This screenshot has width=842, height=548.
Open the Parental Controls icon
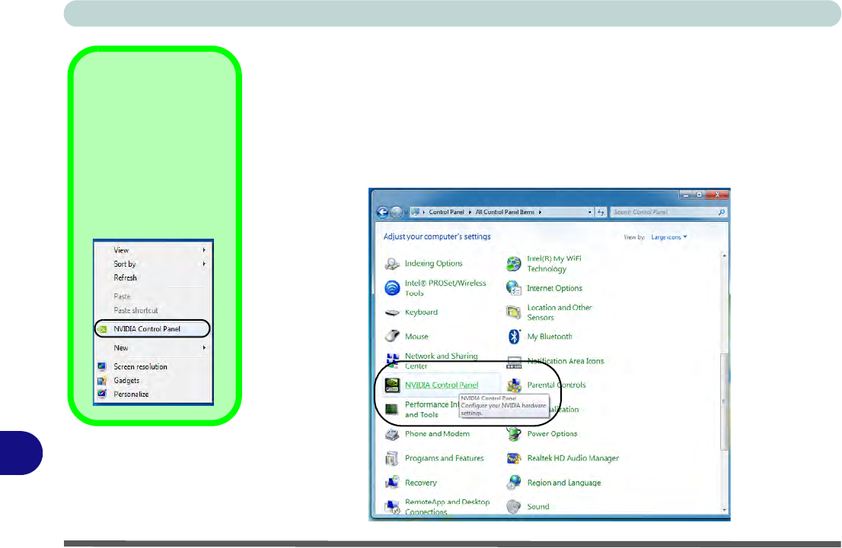(514, 385)
